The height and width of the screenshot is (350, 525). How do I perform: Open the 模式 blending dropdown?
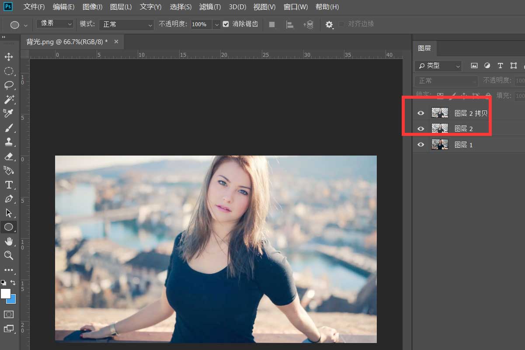click(x=126, y=24)
